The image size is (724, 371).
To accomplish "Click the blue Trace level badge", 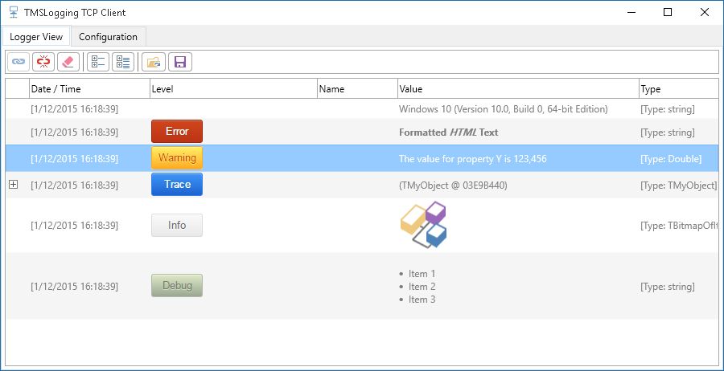I will (x=177, y=185).
